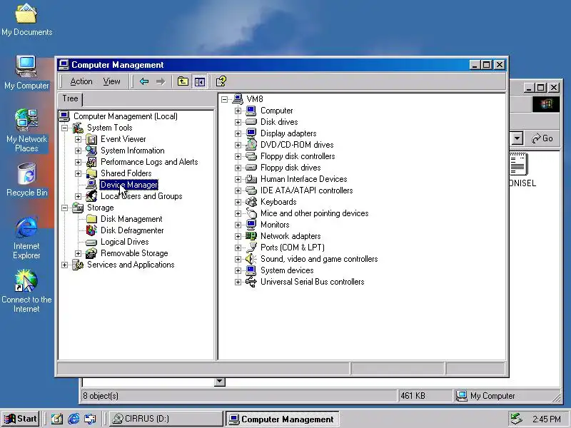This screenshot has height=428, width=571.
Task: Select the Monitors icon
Action: coord(251,225)
